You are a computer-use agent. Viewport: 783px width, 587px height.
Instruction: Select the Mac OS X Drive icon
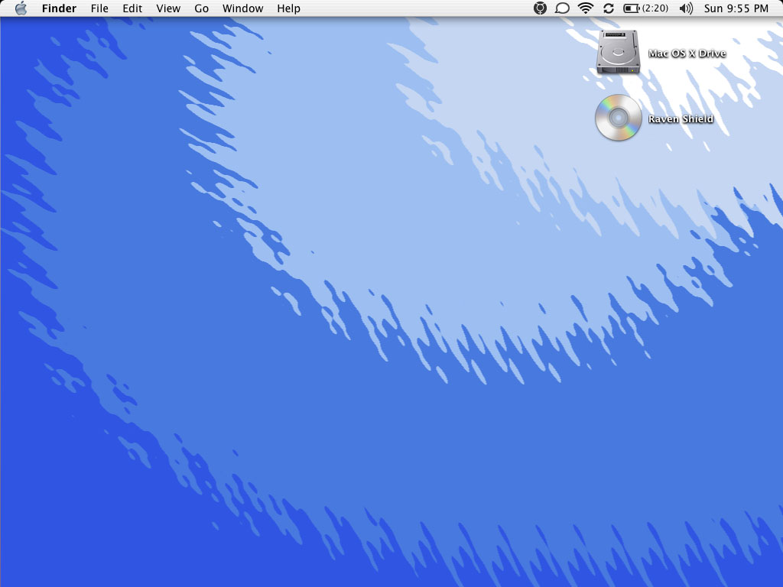click(618, 52)
